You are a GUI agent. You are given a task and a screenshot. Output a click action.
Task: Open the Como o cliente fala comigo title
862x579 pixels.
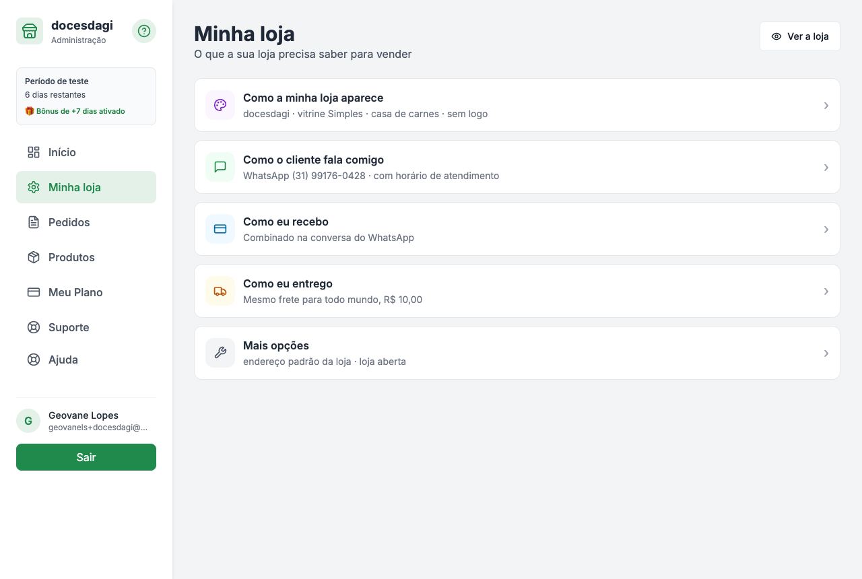(313, 160)
